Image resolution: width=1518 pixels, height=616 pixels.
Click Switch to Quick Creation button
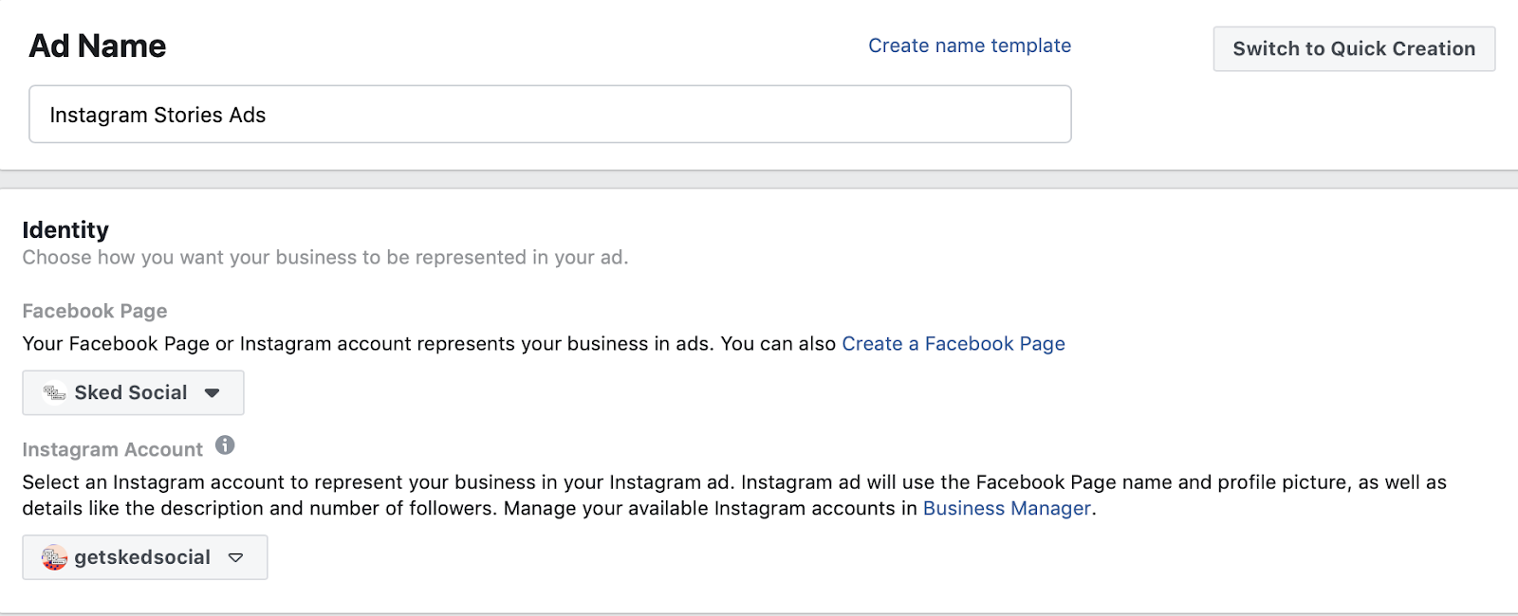1354,48
